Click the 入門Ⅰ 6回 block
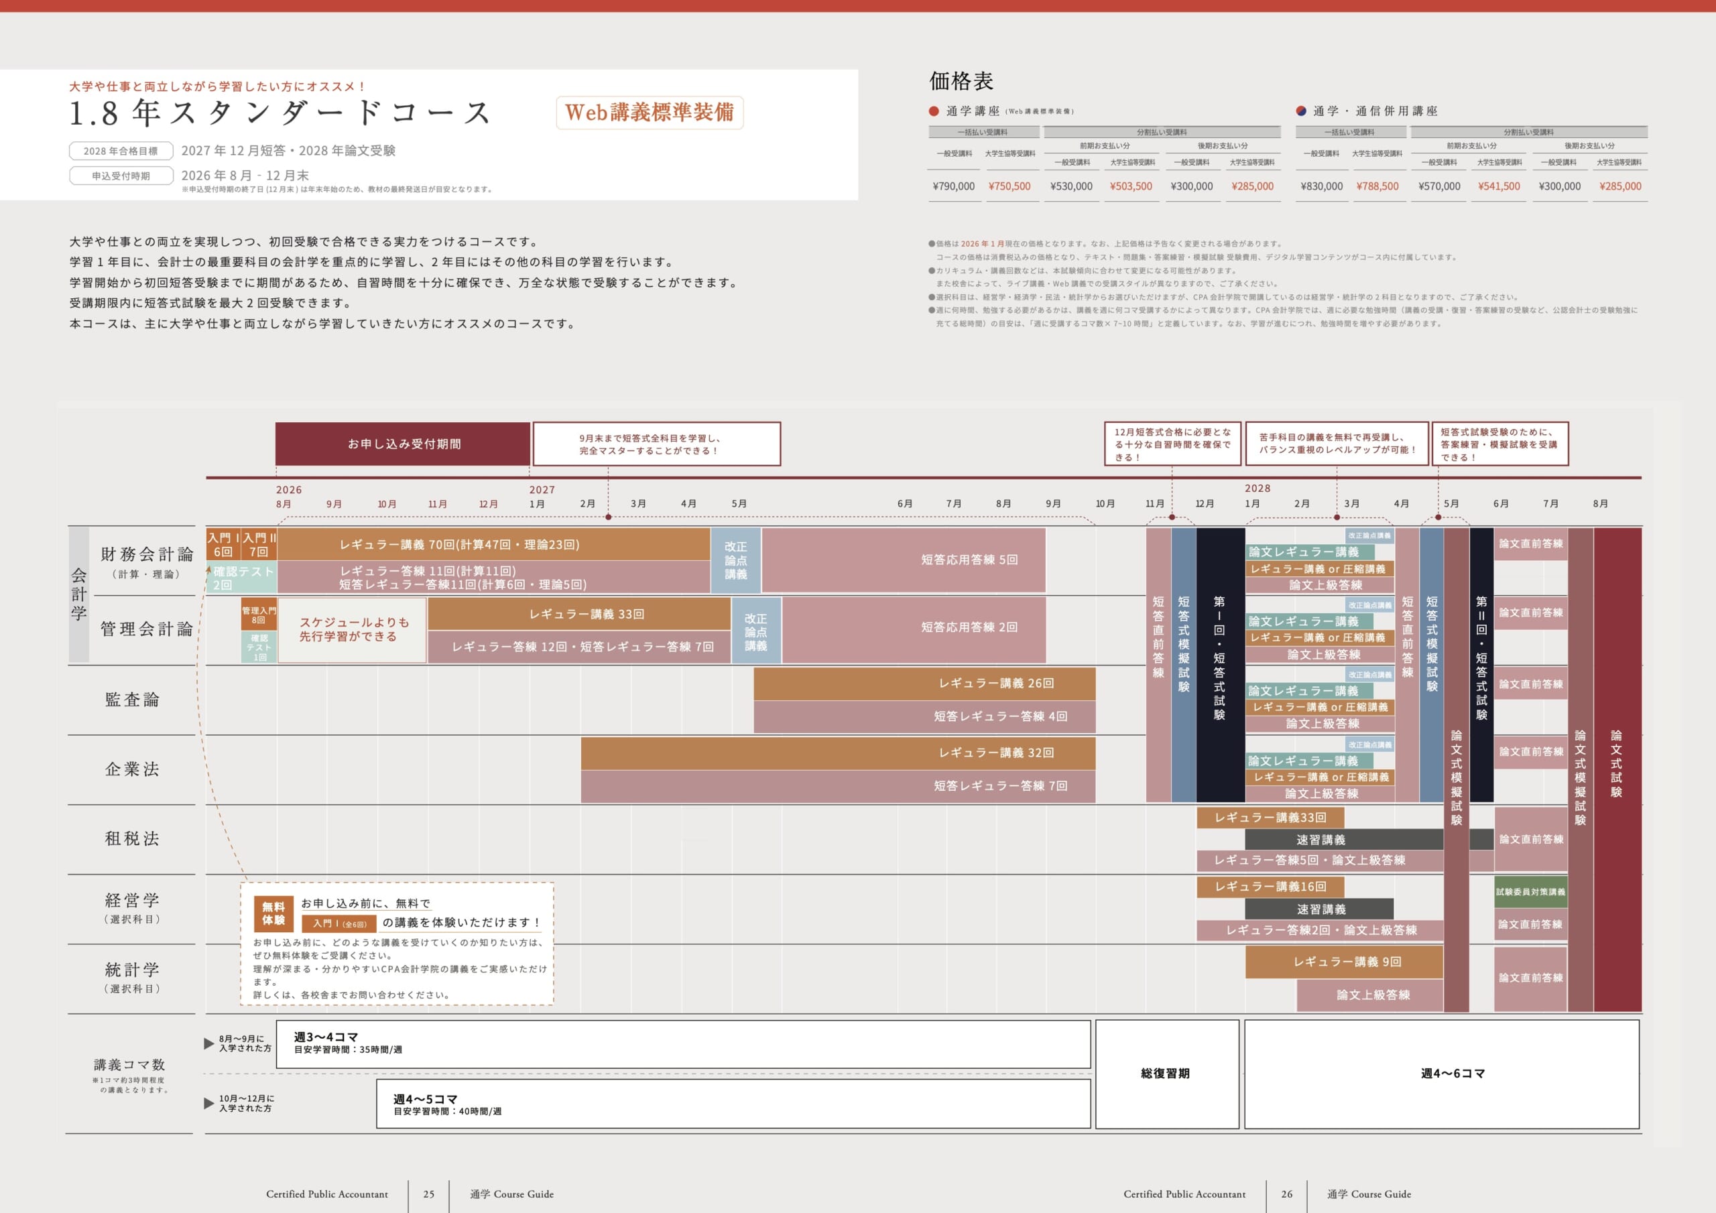 223,544
